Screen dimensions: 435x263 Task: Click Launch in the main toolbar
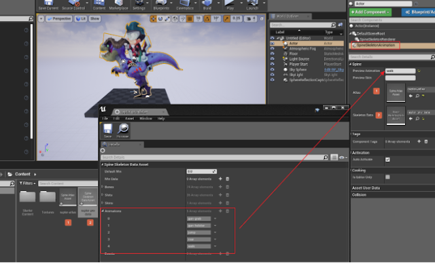[x=252, y=5]
